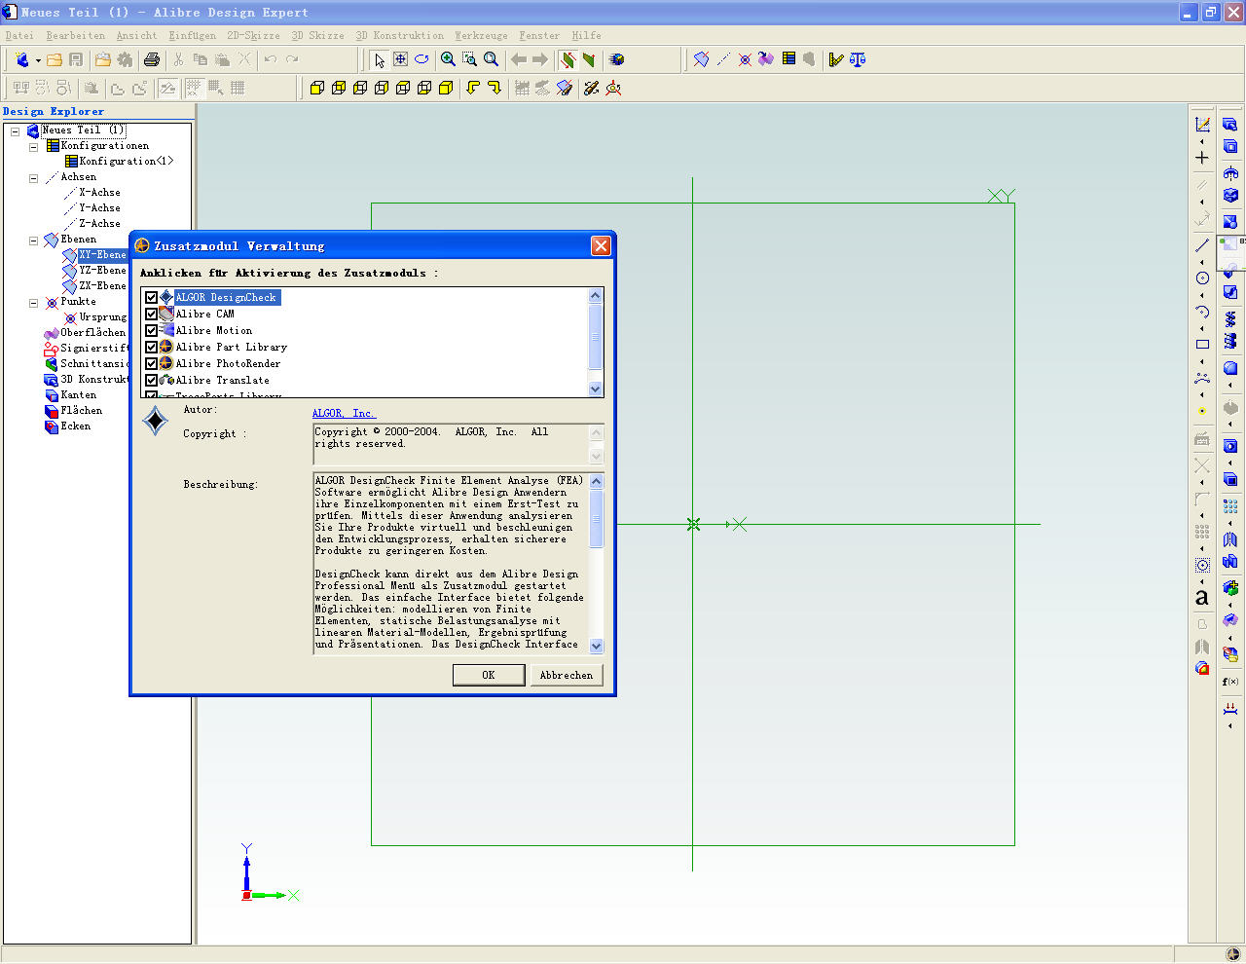The height and width of the screenshot is (964, 1246).
Task: Collapse the Punkte tree node
Action: coord(33,302)
